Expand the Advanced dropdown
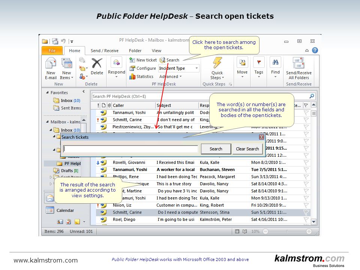 point(170,76)
